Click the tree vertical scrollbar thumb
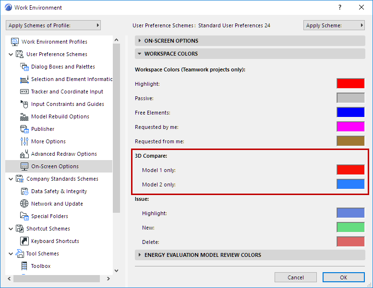The height and width of the screenshot is (288, 373). [x=116, y=128]
